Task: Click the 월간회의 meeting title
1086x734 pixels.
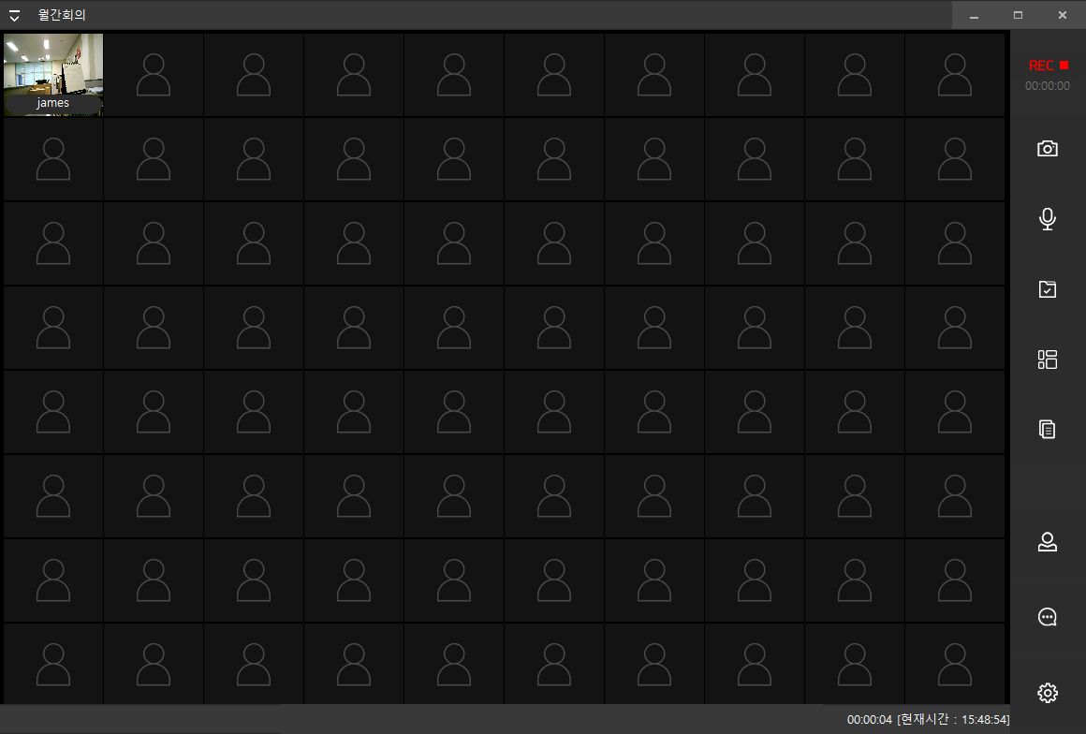Action: pos(62,15)
